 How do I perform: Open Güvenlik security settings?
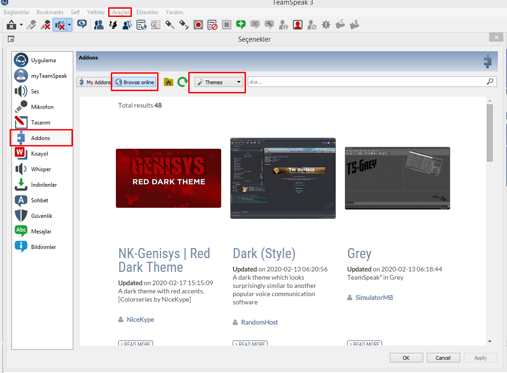pos(42,216)
